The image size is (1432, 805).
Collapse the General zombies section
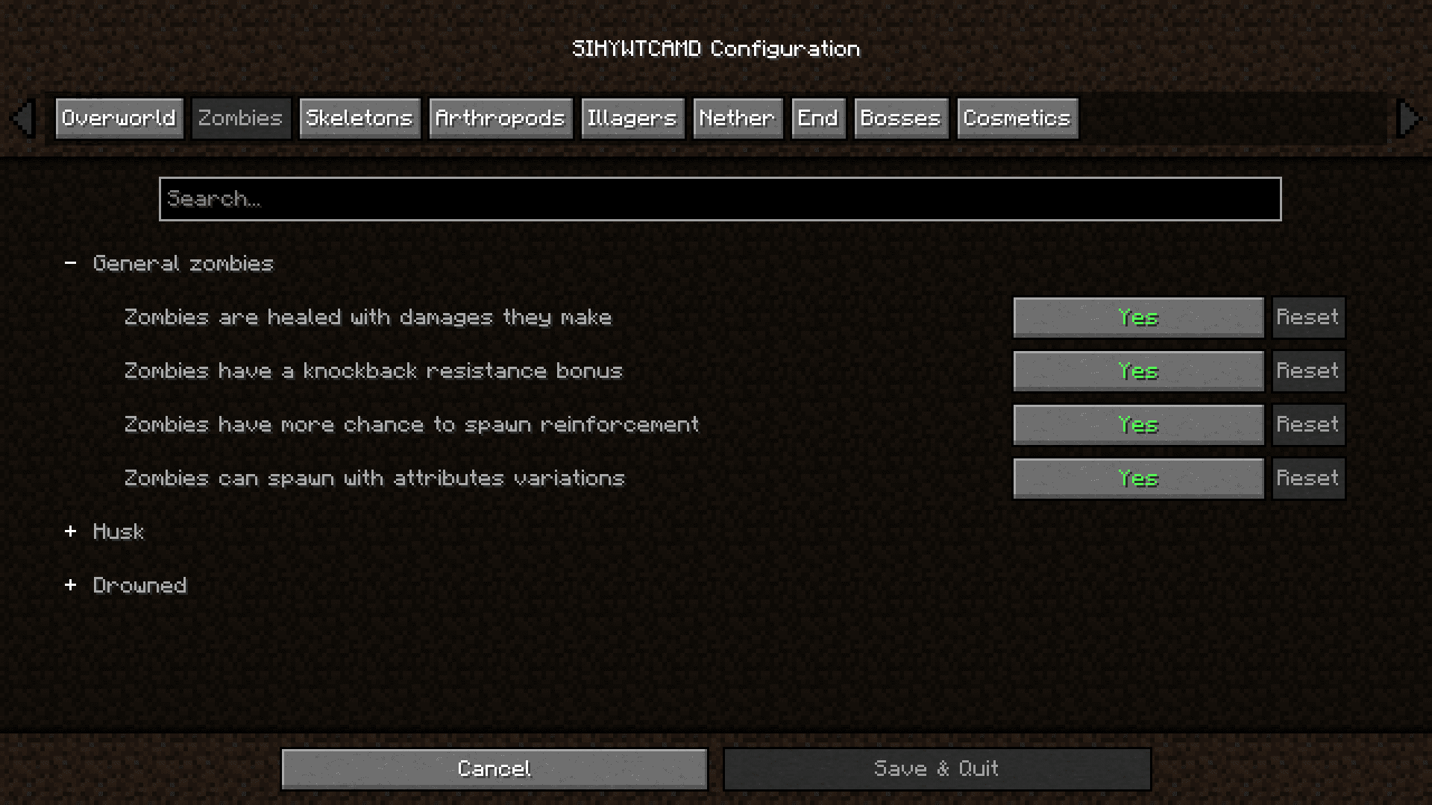[x=70, y=262]
